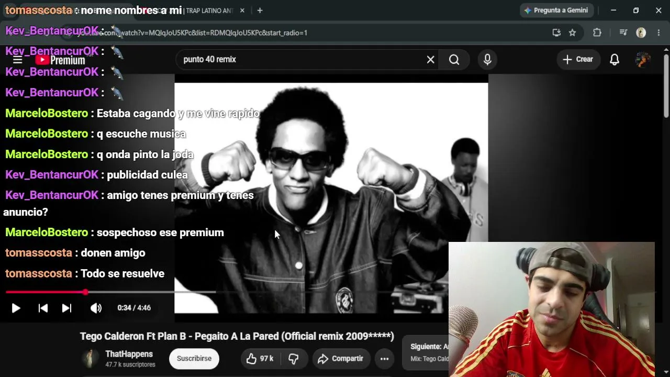This screenshot has height=377, width=670.
Task: Click the Siguiente up-next label
Action: click(429, 347)
